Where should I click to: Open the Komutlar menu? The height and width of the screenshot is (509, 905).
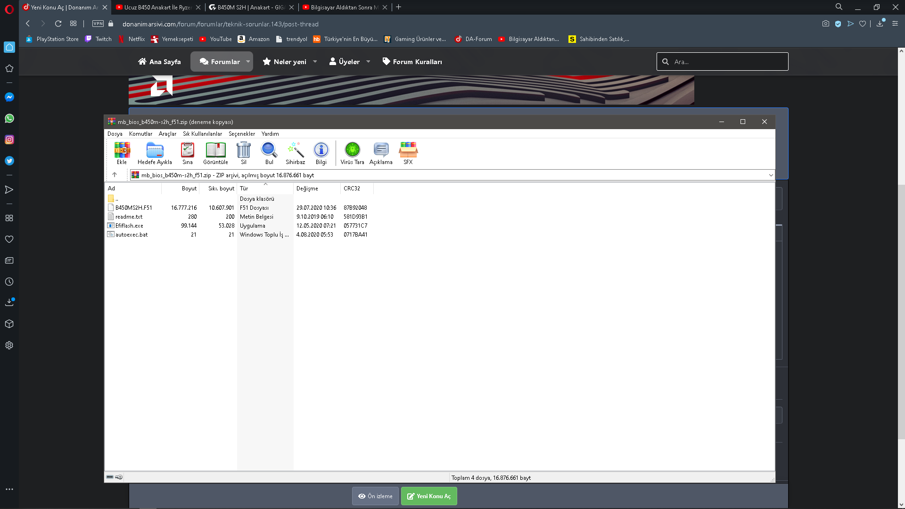point(140,134)
